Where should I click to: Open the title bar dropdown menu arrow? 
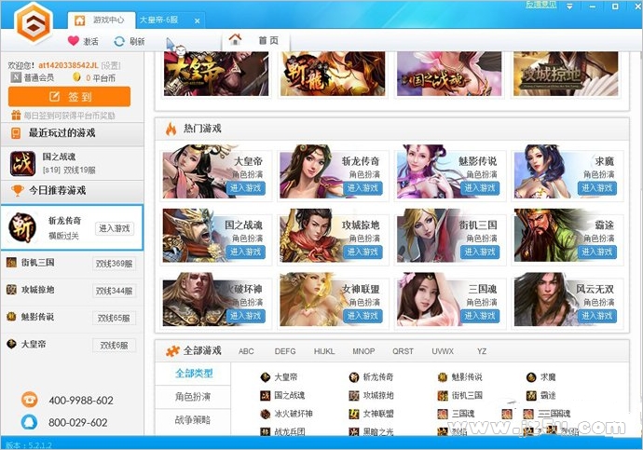pos(569,7)
